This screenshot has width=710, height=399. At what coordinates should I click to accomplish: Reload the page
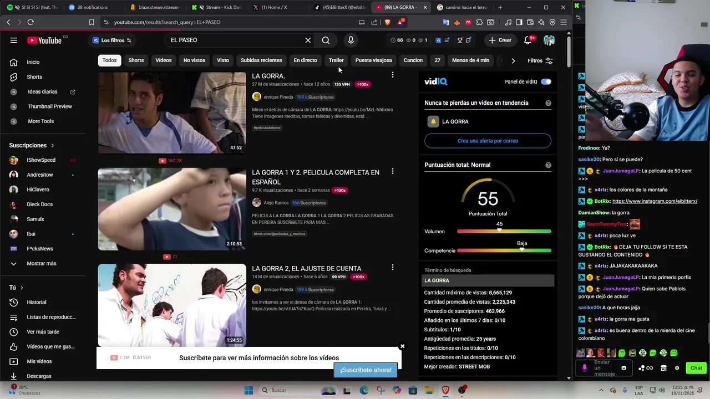[31, 22]
